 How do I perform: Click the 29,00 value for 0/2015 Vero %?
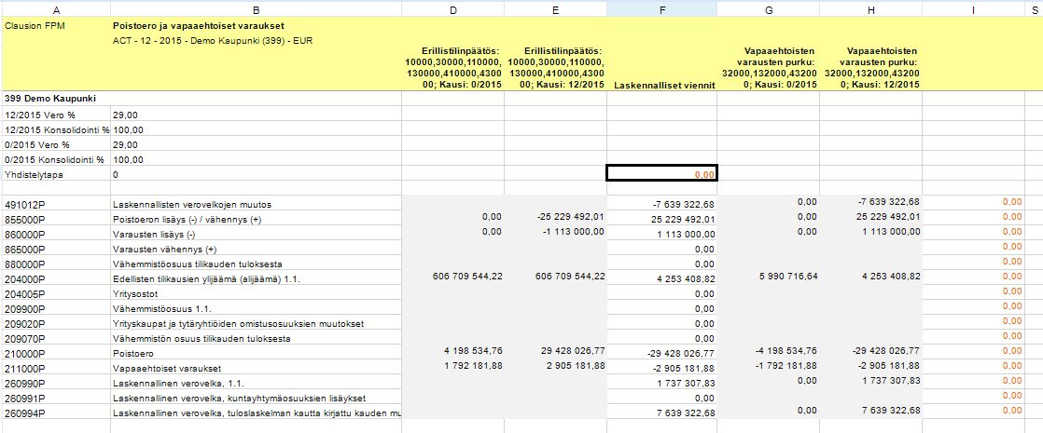125,144
